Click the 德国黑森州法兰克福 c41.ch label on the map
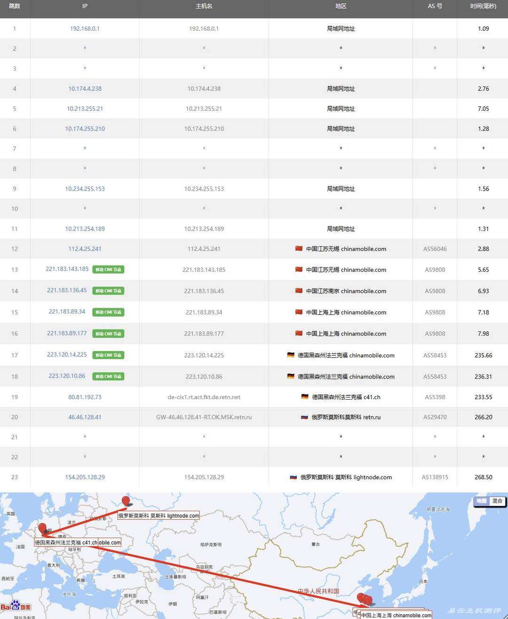The image size is (508, 619). [x=66, y=542]
